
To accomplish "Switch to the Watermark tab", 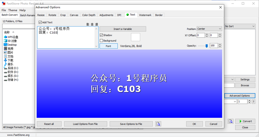I will tap(145, 15).
